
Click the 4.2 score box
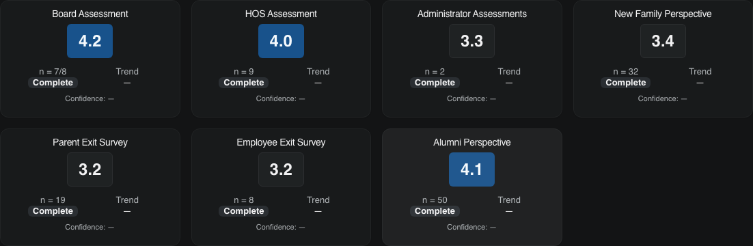coord(90,41)
